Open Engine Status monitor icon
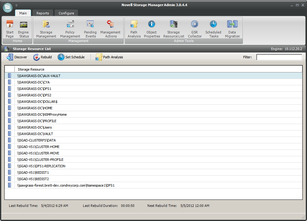Image resolution: width=307 pixels, height=221 pixels. [24, 29]
